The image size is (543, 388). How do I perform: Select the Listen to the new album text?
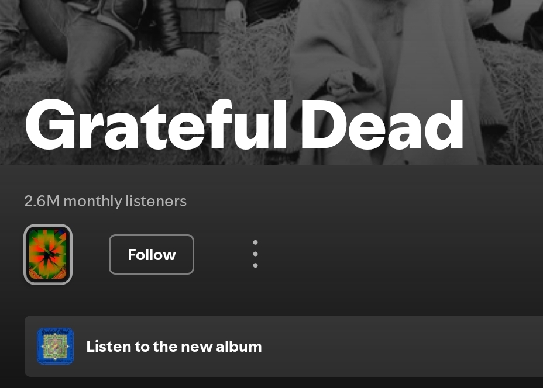click(x=174, y=347)
